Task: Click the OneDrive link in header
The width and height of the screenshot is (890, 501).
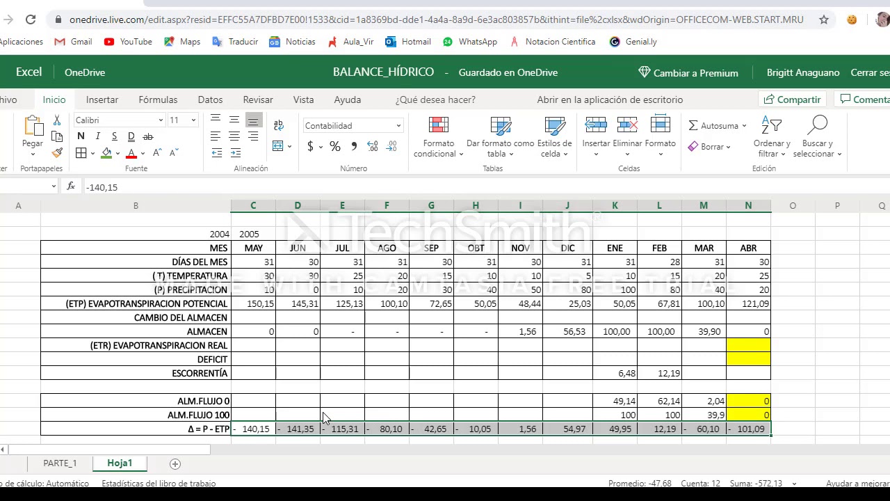Action: point(85,72)
